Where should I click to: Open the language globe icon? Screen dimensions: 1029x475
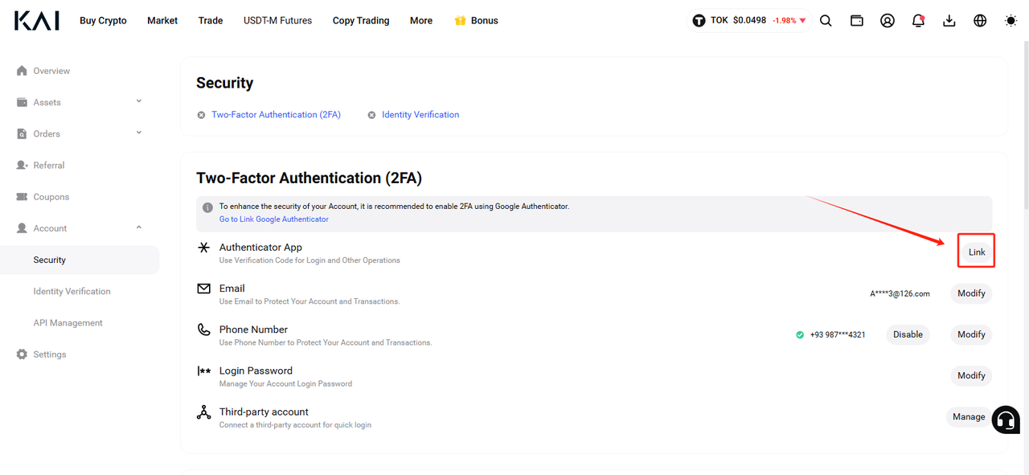tap(980, 21)
